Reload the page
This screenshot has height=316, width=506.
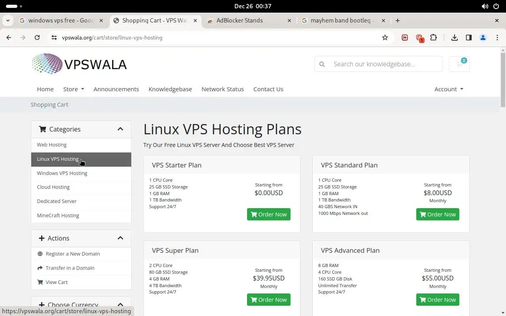coord(37,38)
